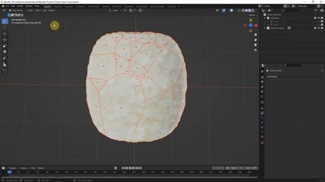
Task: Open the Render properties tab
Action: [262, 77]
